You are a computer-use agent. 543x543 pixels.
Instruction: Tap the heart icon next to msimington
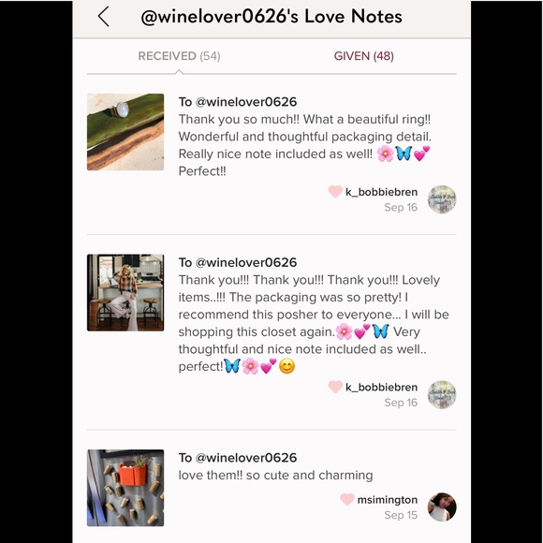(347, 499)
